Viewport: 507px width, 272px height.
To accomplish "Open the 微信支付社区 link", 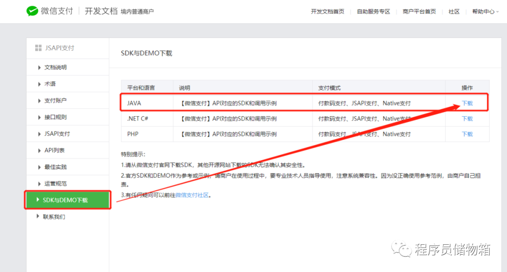I will [x=192, y=195].
